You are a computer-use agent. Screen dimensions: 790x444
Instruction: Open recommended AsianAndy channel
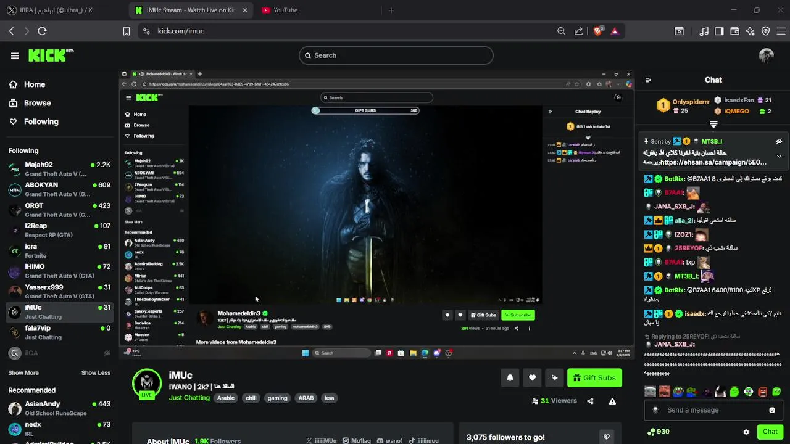59,408
